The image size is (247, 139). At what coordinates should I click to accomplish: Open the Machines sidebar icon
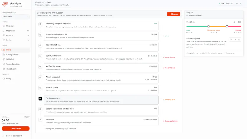pyautogui.click(x=4, y=31)
